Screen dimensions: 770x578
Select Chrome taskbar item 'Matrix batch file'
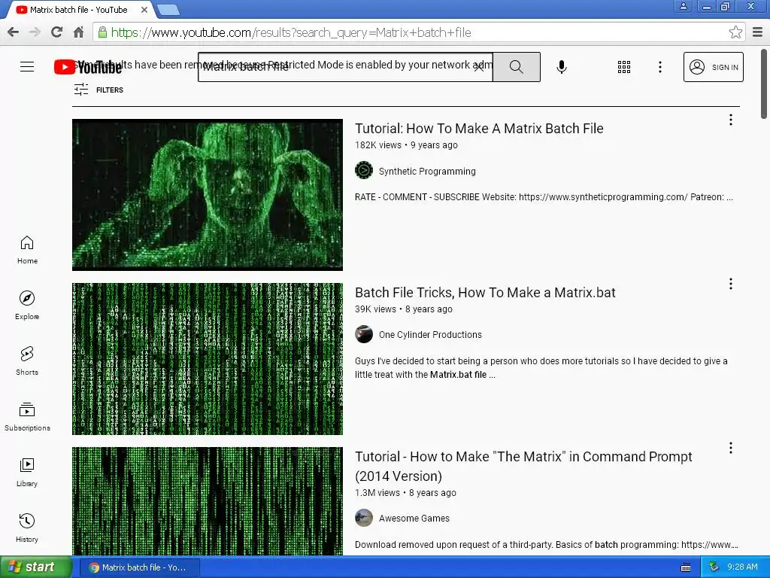coord(138,567)
